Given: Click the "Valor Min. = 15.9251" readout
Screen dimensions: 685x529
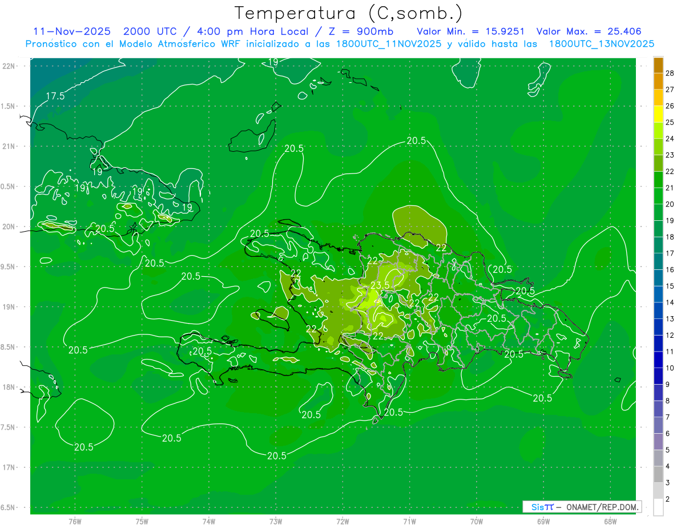Looking at the screenshot, I should [471, 31].
